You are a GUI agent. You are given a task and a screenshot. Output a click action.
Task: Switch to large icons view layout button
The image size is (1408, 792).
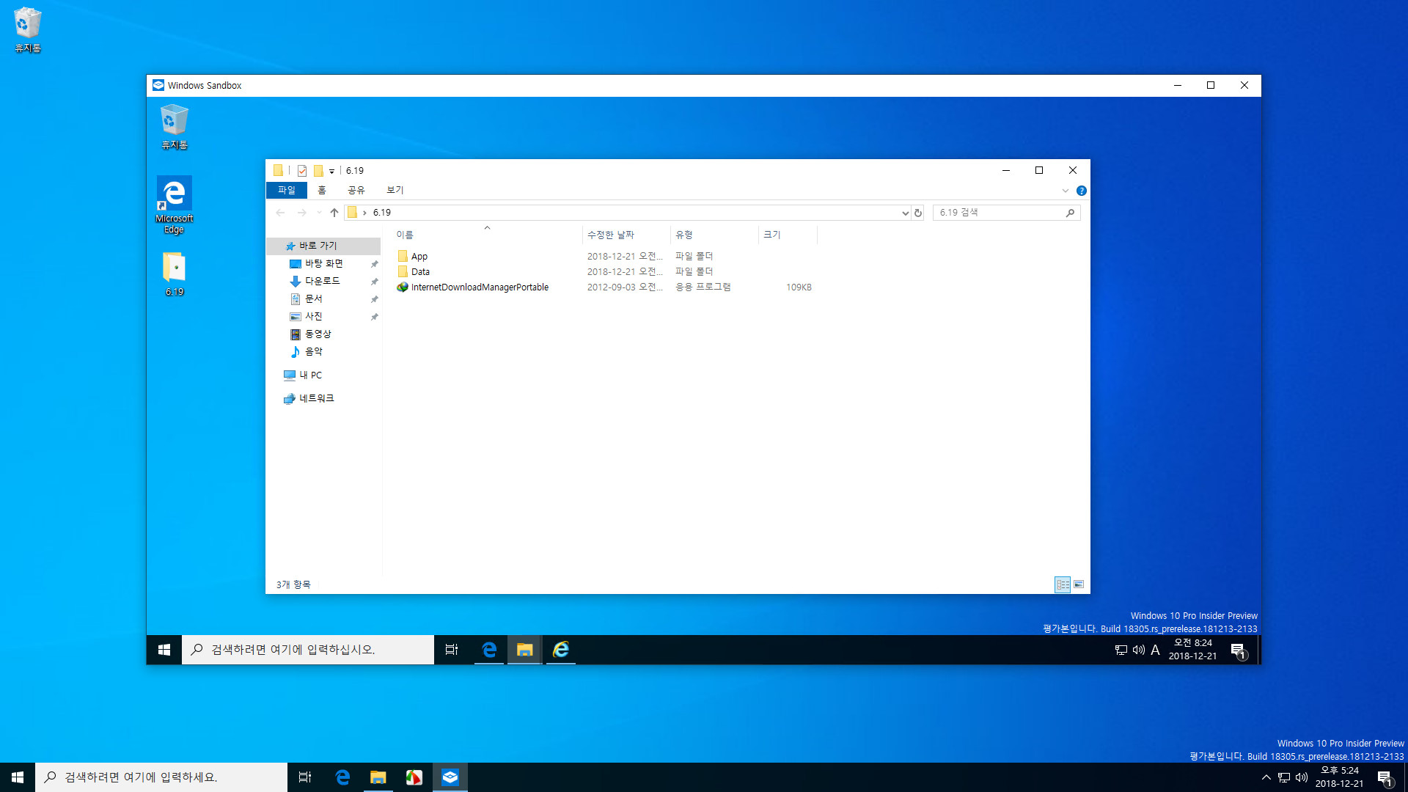(x=1079, y=584)
